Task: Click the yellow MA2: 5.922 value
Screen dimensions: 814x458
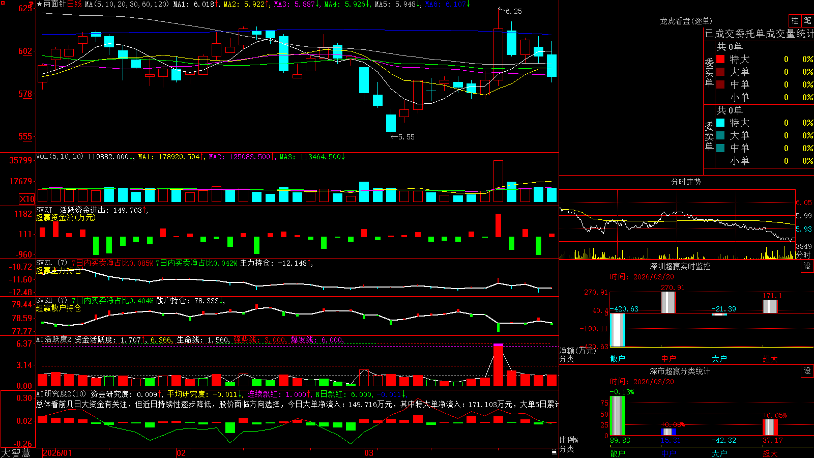Action: pyautogui.click(x=246, y=4)
